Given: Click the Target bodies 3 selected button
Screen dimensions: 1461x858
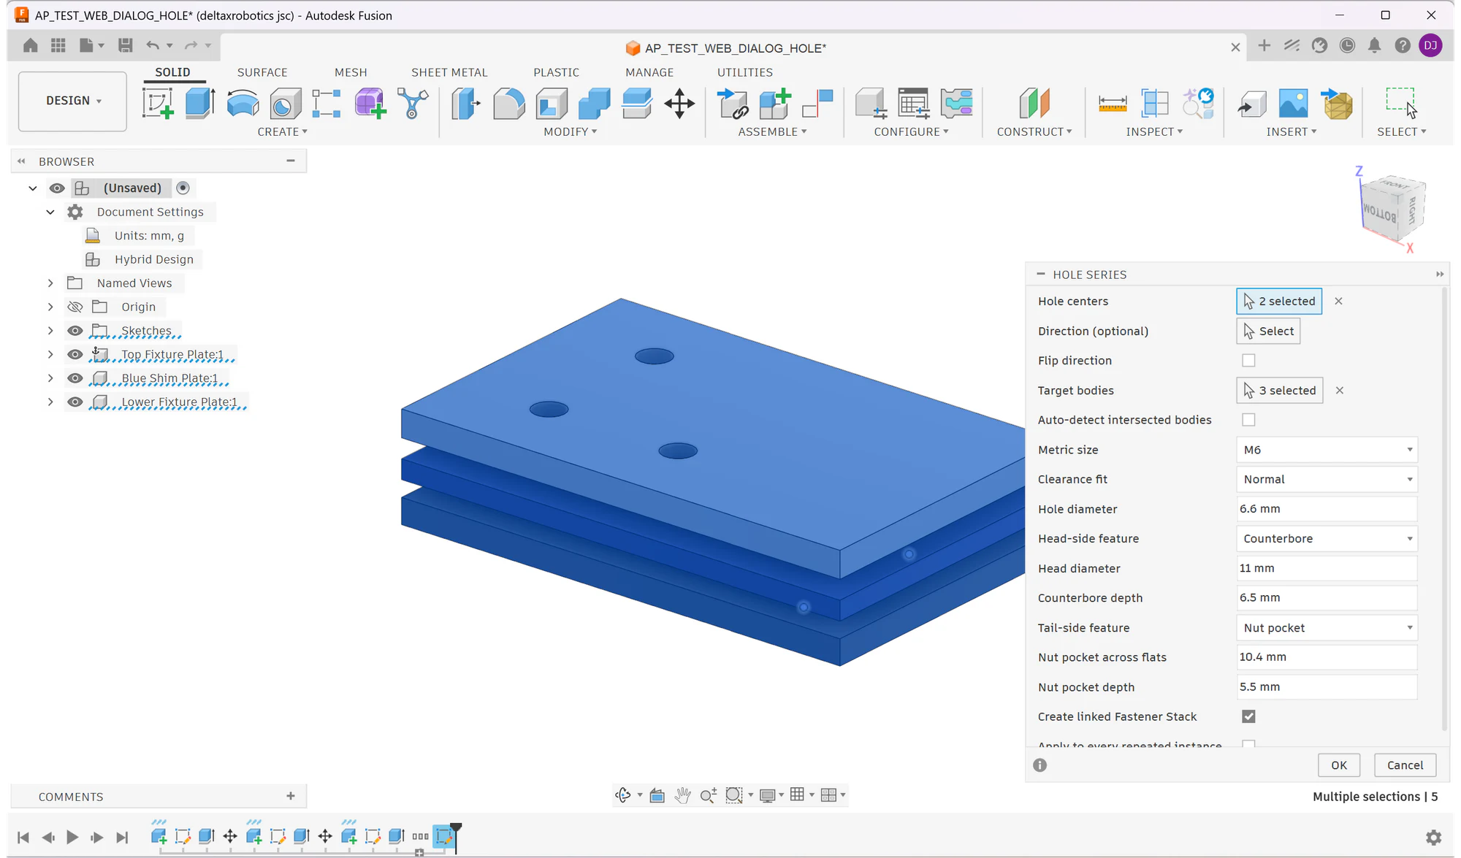Looking at the screenshot, I should (1280, 391).
